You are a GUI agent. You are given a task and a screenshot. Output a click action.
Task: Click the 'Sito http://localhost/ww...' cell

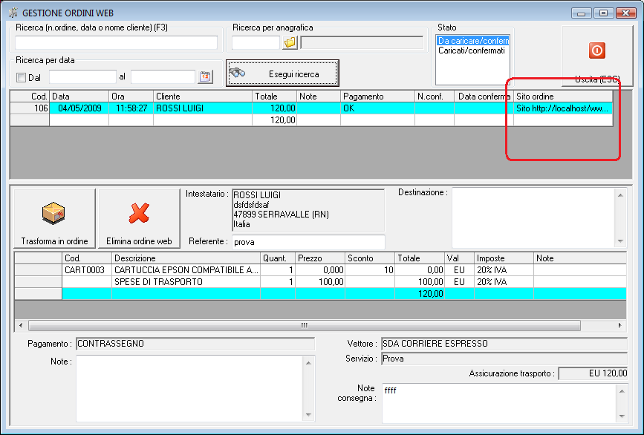[x=563, y=108]
